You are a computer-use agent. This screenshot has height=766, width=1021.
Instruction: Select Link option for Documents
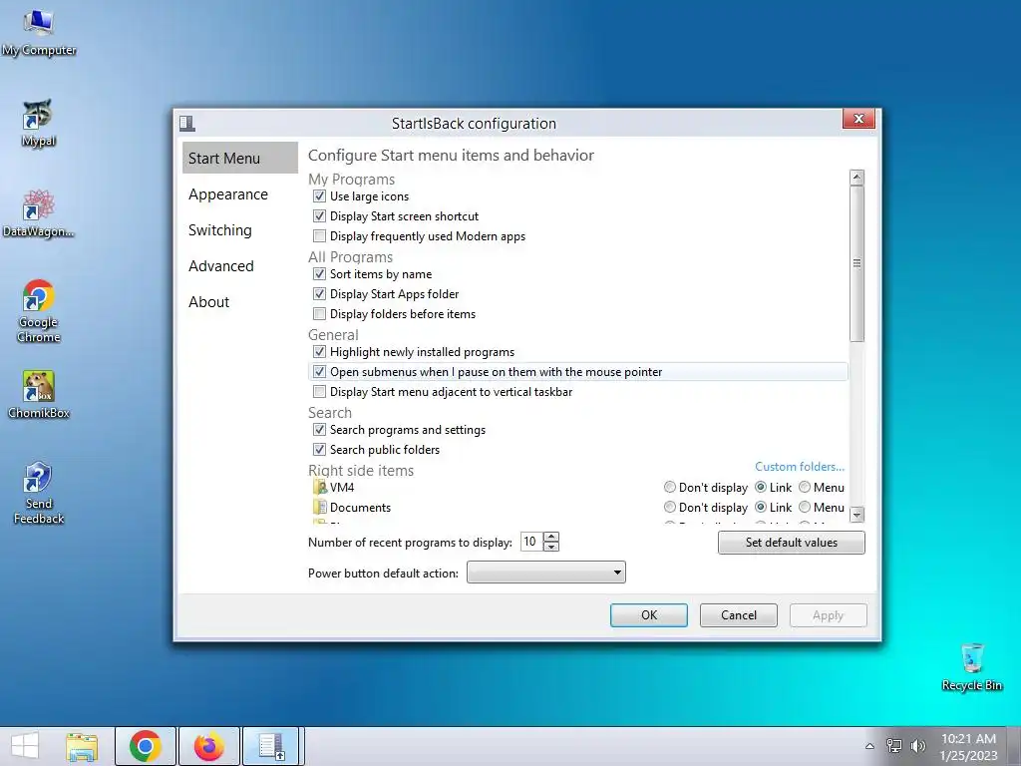tap(760, 507)
